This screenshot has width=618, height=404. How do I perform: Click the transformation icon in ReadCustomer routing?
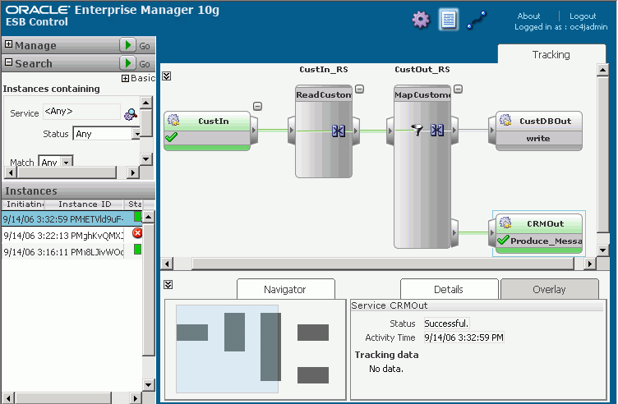coord(338,131)
